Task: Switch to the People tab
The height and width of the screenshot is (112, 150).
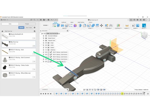Action: (27, 24)
